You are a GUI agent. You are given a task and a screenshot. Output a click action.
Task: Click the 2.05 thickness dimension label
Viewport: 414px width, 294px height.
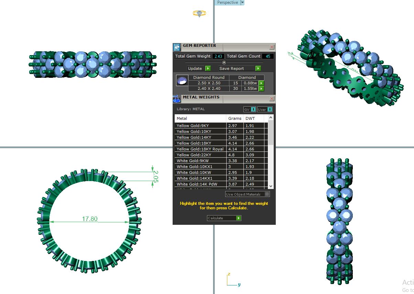coord(155,177)
